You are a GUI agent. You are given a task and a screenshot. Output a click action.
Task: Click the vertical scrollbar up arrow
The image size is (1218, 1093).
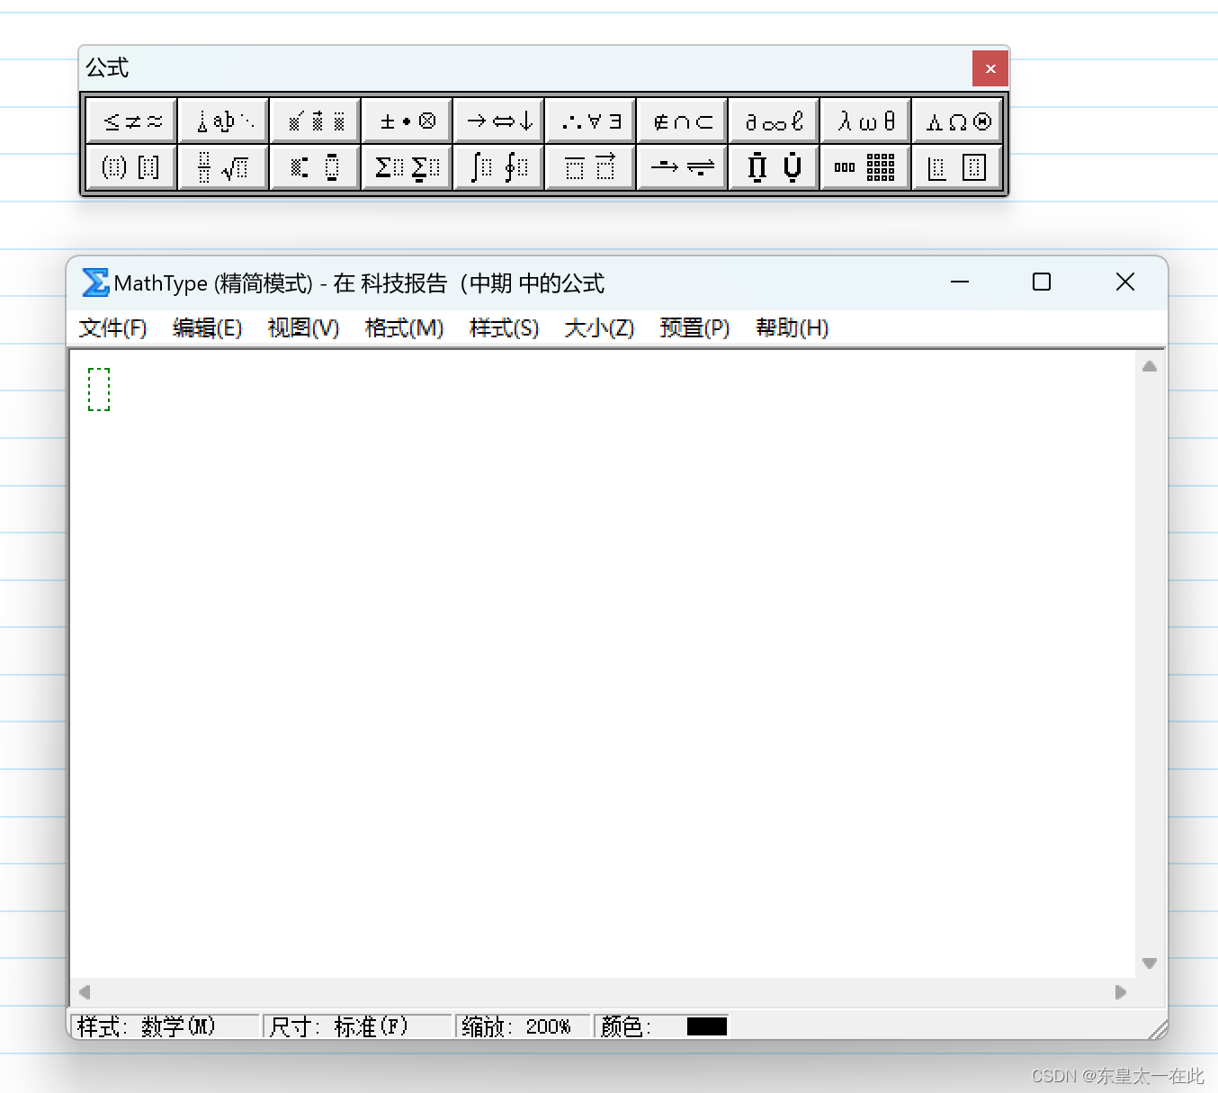point(1150,366)
